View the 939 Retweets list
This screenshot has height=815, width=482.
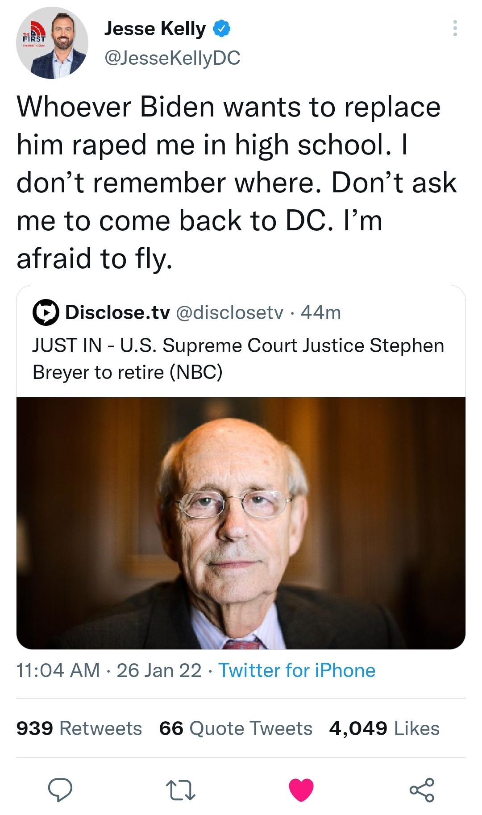coord(79,728)
